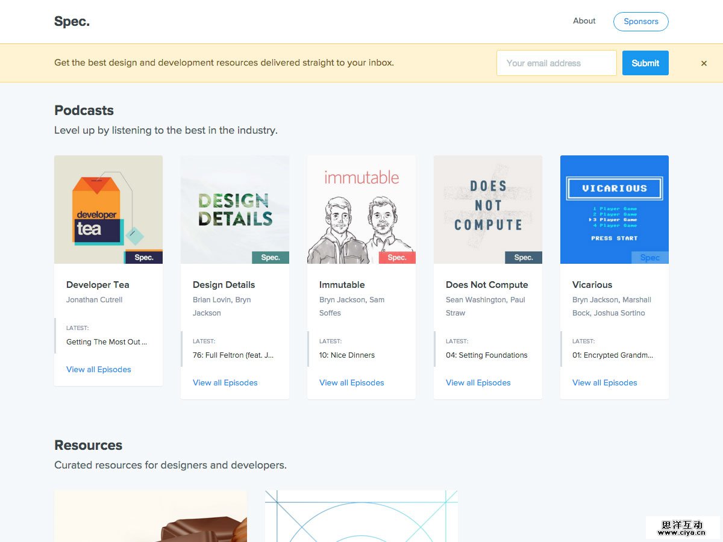723x542 pixels.
Task: Click hosts 'Brian Lovin, Bryn Jackson'
Action: tap(222, 307)
